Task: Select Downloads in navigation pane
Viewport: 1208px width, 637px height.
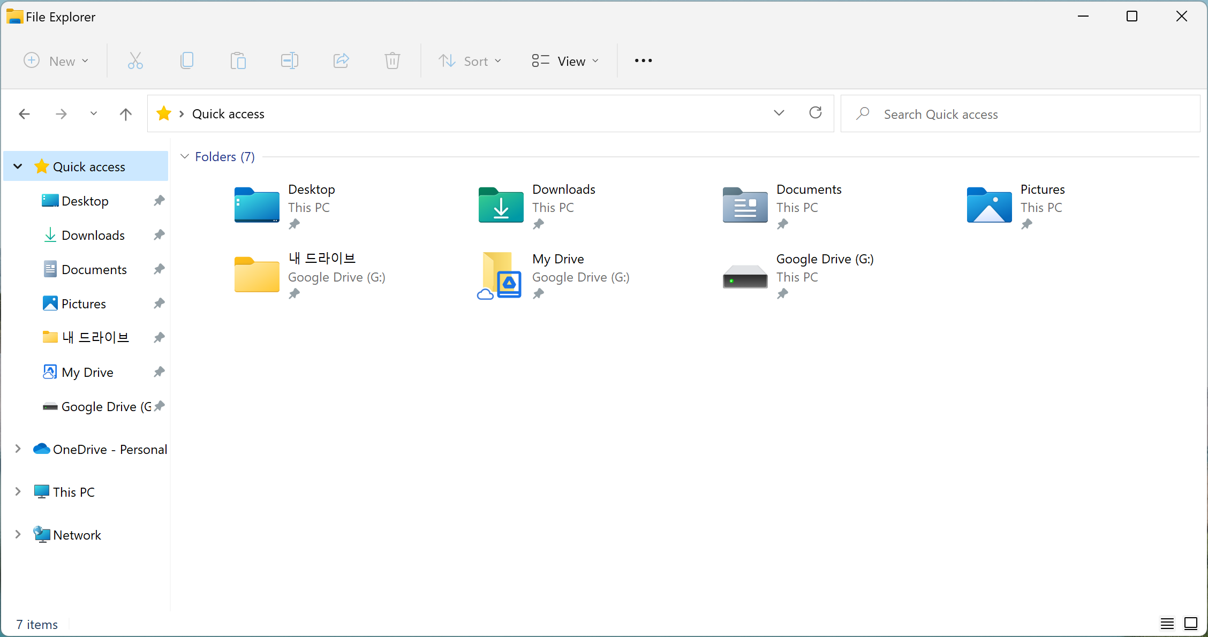Action: click(86, 235)
